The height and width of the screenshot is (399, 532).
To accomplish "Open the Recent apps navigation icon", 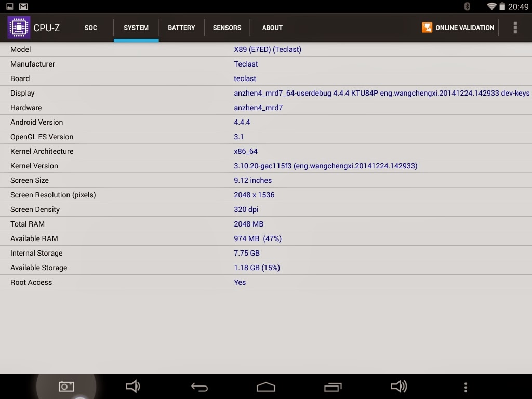I will tap(332, 387).
